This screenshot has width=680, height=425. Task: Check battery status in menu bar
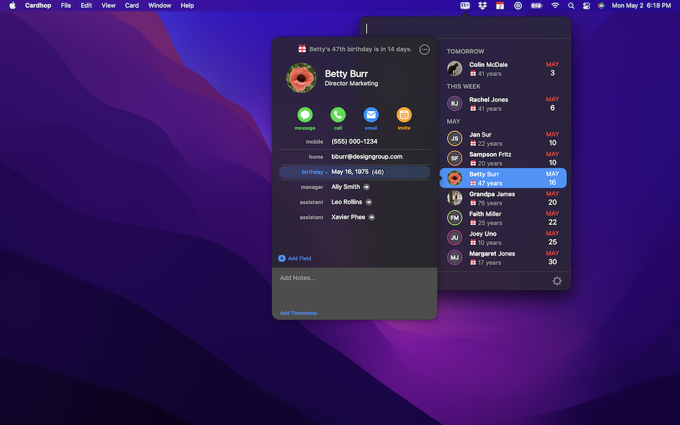click(x=537, y=5)
